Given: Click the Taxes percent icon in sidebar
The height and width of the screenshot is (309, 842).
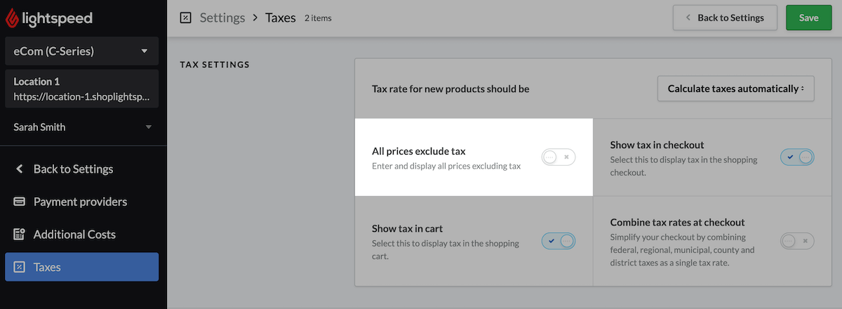Looking at the screenshot, I should (20, 267).
